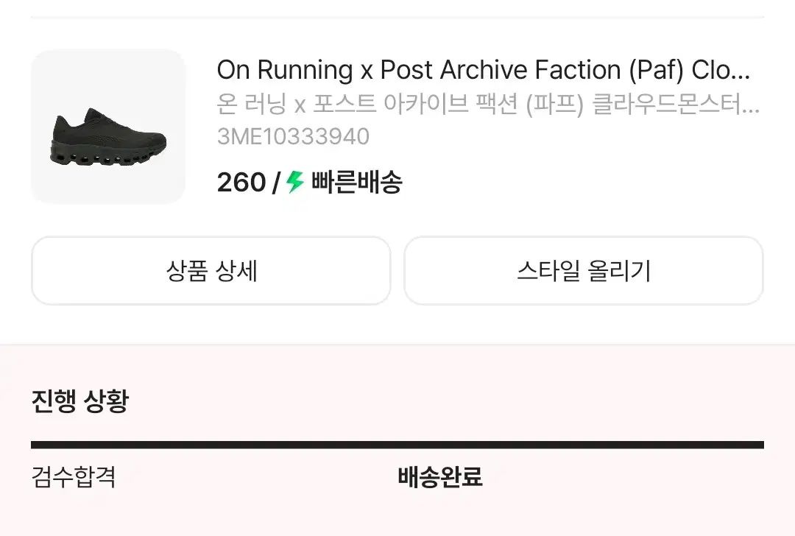Open the On Running x Post Archive Faction title

(483, 70)
